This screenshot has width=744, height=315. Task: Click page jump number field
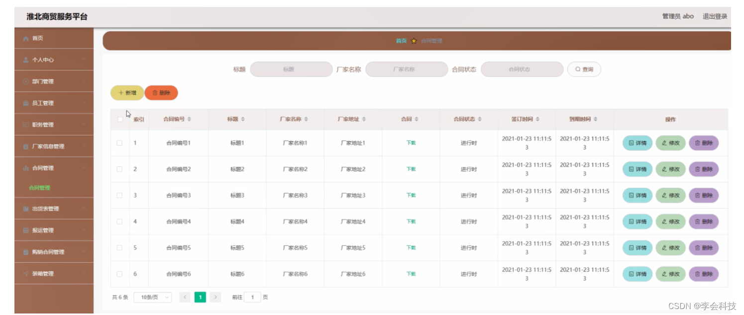[252, 297]
